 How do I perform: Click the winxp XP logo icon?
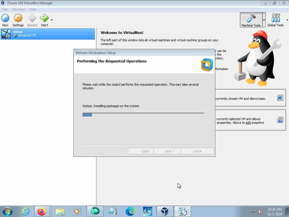pos(6,34)
